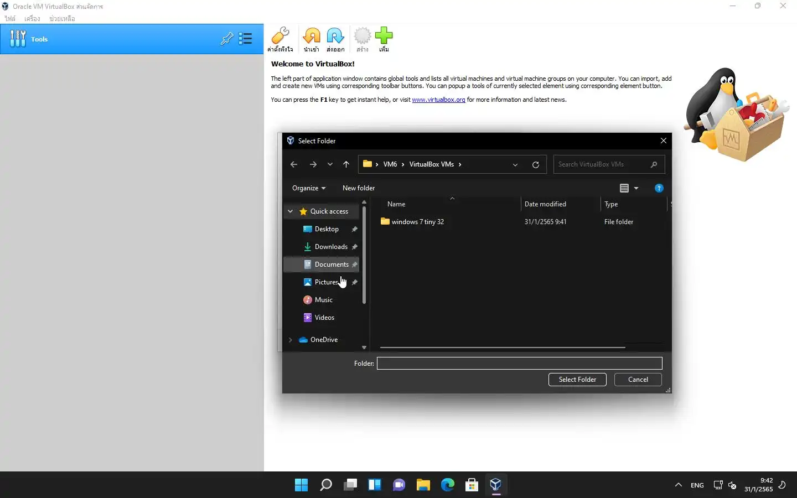
Task: Click the Cancel button
Action: (x=638, y=380)
